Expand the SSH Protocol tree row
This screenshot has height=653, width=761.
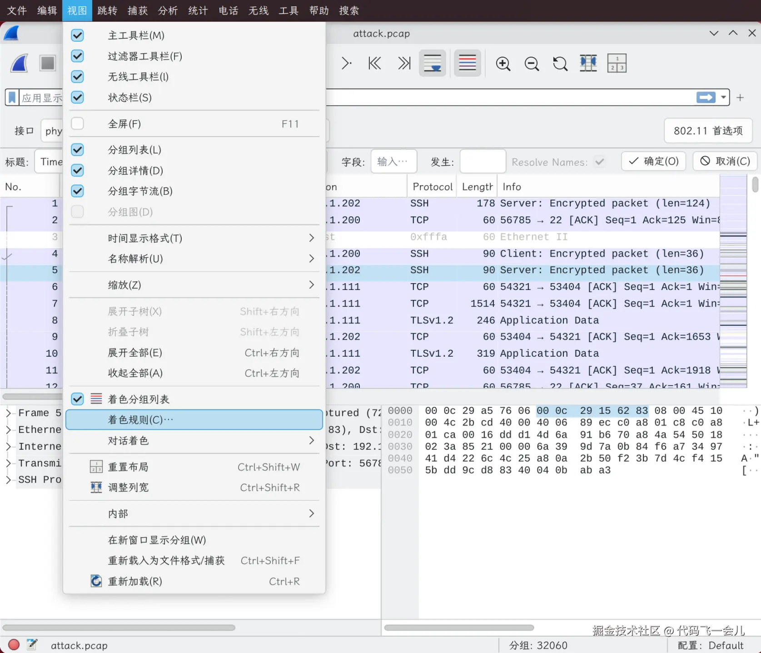8,480
